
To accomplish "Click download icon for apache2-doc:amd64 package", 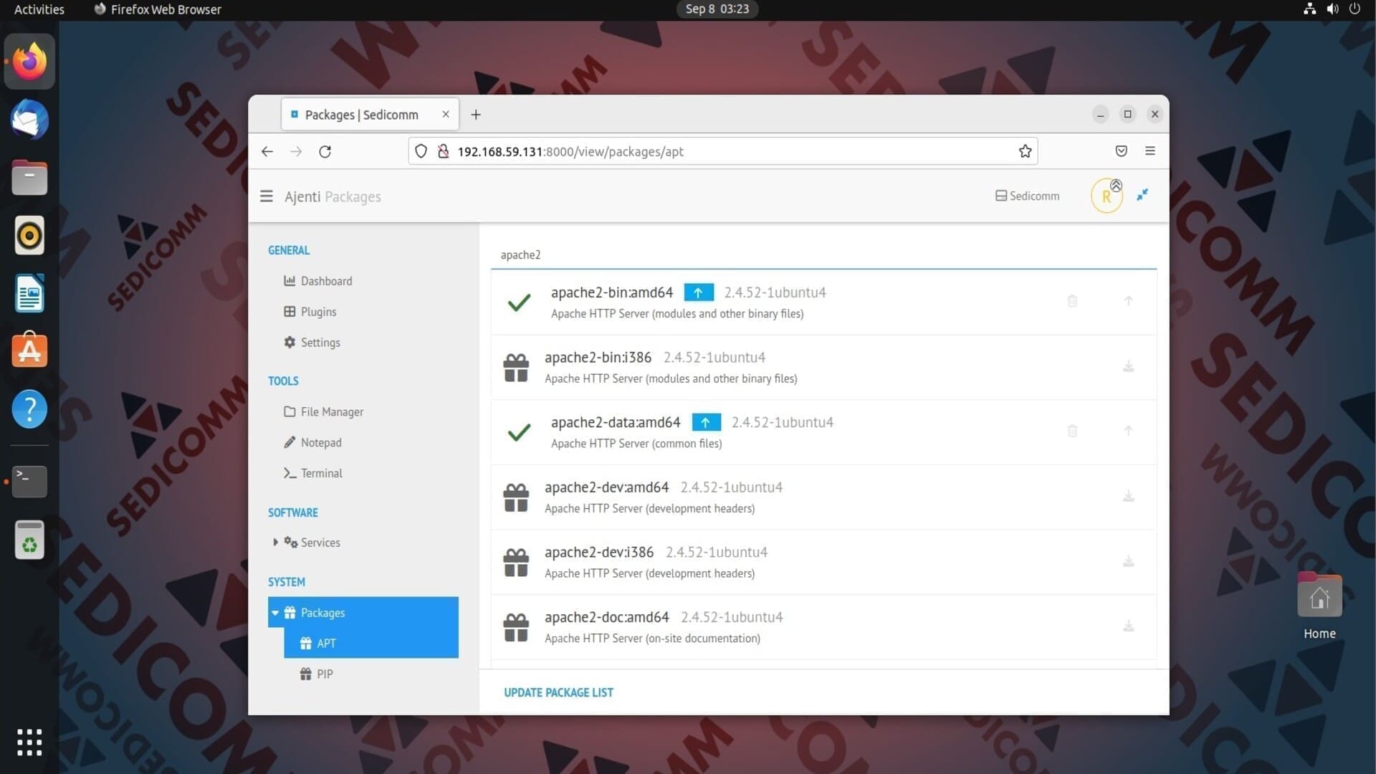I will tap(1128, 626).
